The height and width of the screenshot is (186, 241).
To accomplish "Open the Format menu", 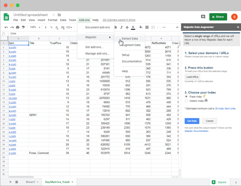I will [52, 20].
